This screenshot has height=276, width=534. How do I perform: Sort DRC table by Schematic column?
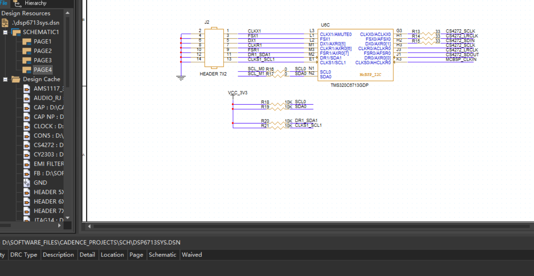[163, 255]
